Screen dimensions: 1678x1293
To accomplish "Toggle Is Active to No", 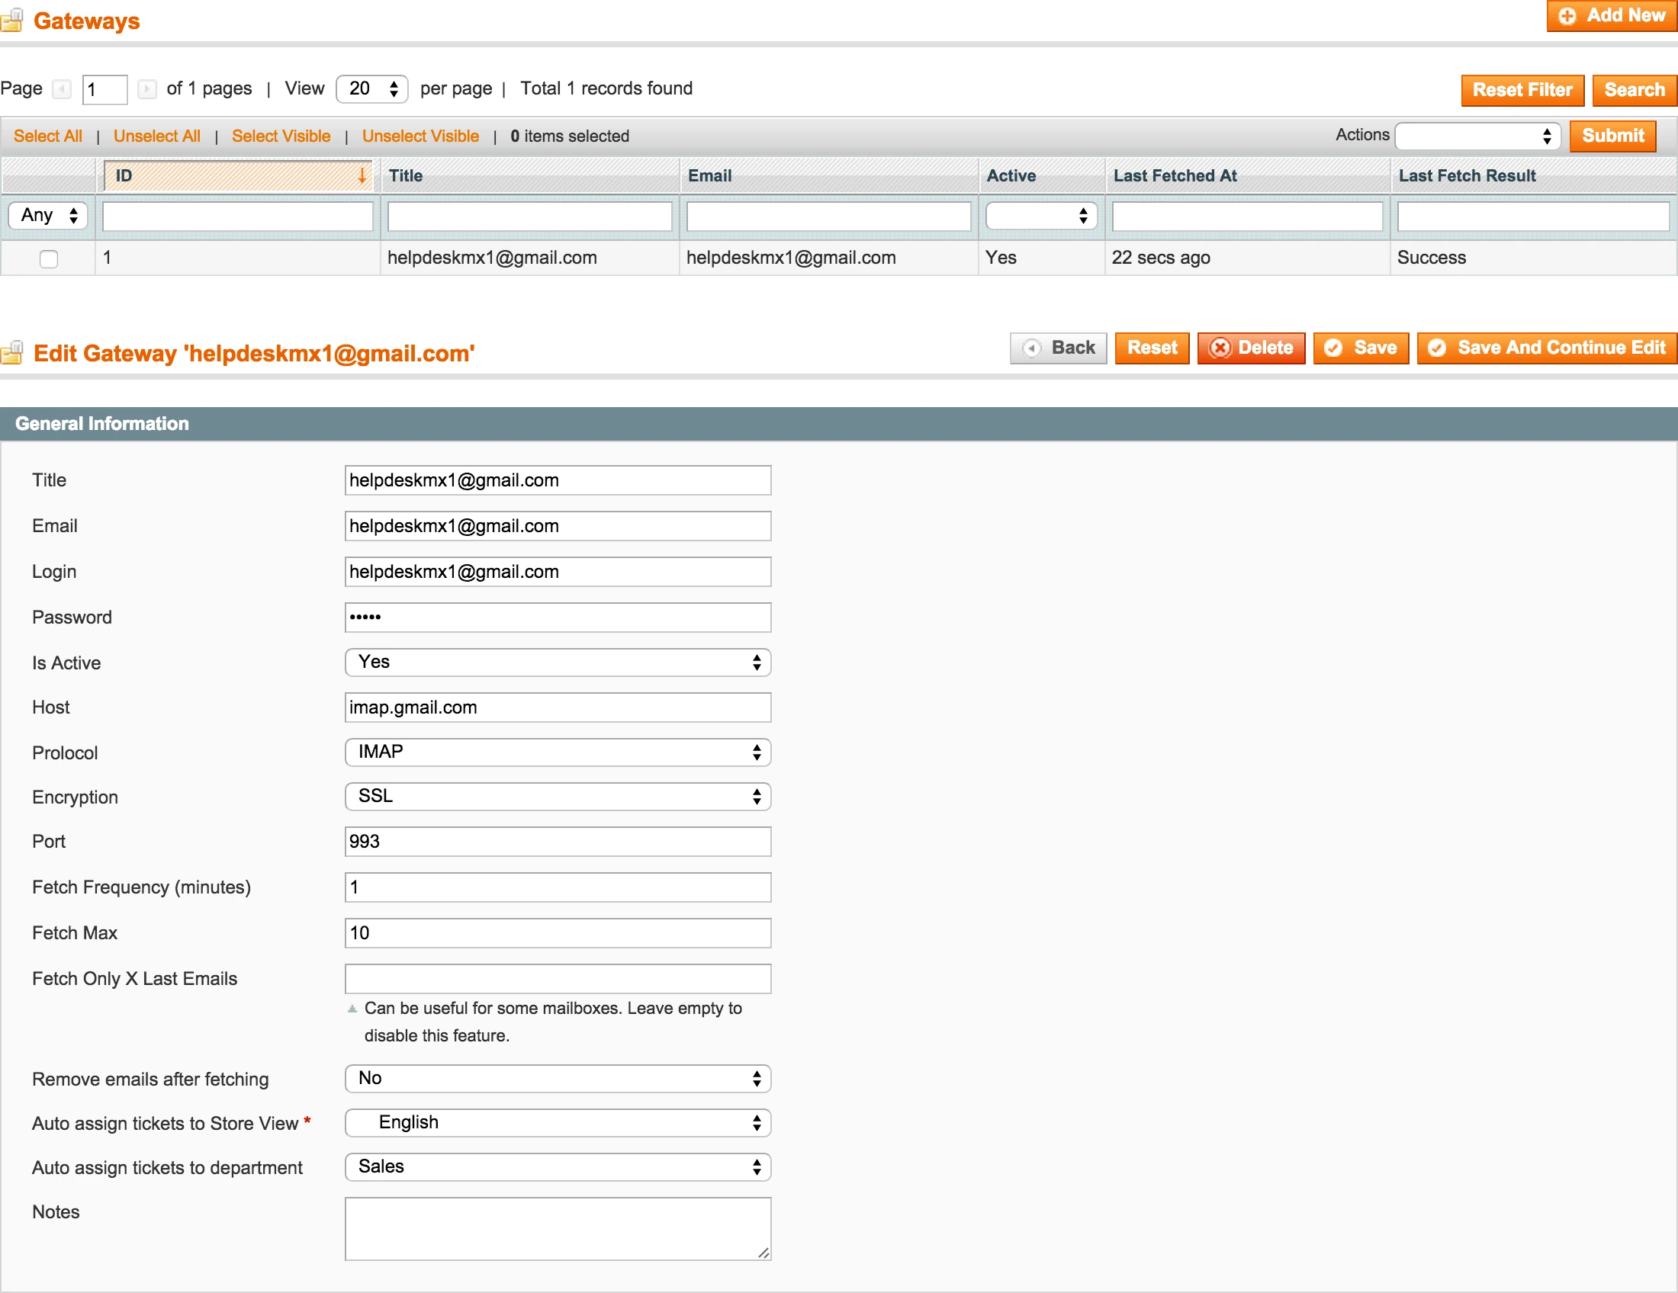I will click(557, 662).
